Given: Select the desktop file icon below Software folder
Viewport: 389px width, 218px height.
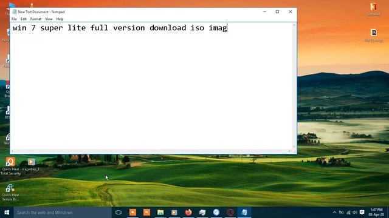Looking at the screenshot, I should 374,35.
